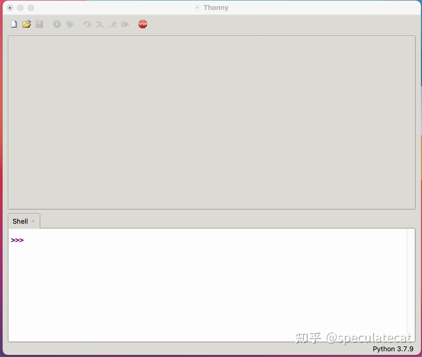Click the Resume execution icon
Viewport: 422px width, 357px height.
(x=125, y=24)
